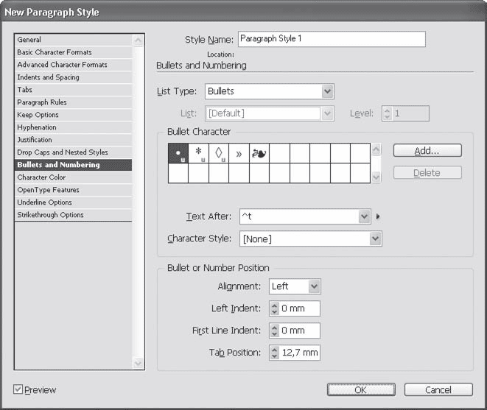
Task: Click the Left Indent stepper arrows
Action: (x=275, y=308)
